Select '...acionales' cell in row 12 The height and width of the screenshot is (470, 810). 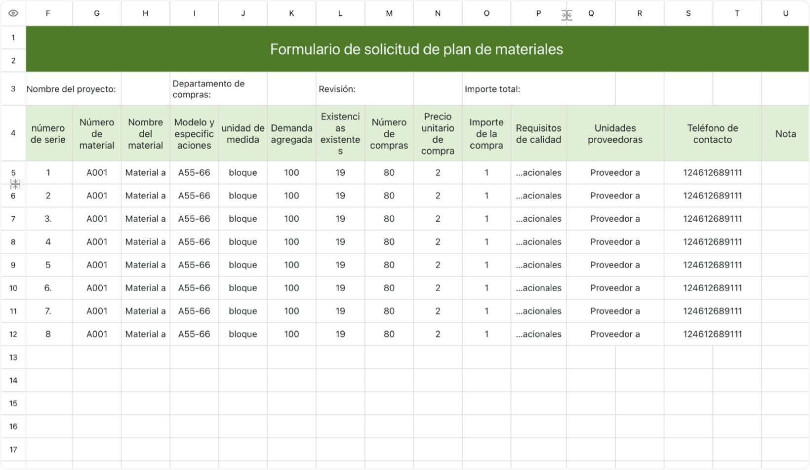(538, 334)
